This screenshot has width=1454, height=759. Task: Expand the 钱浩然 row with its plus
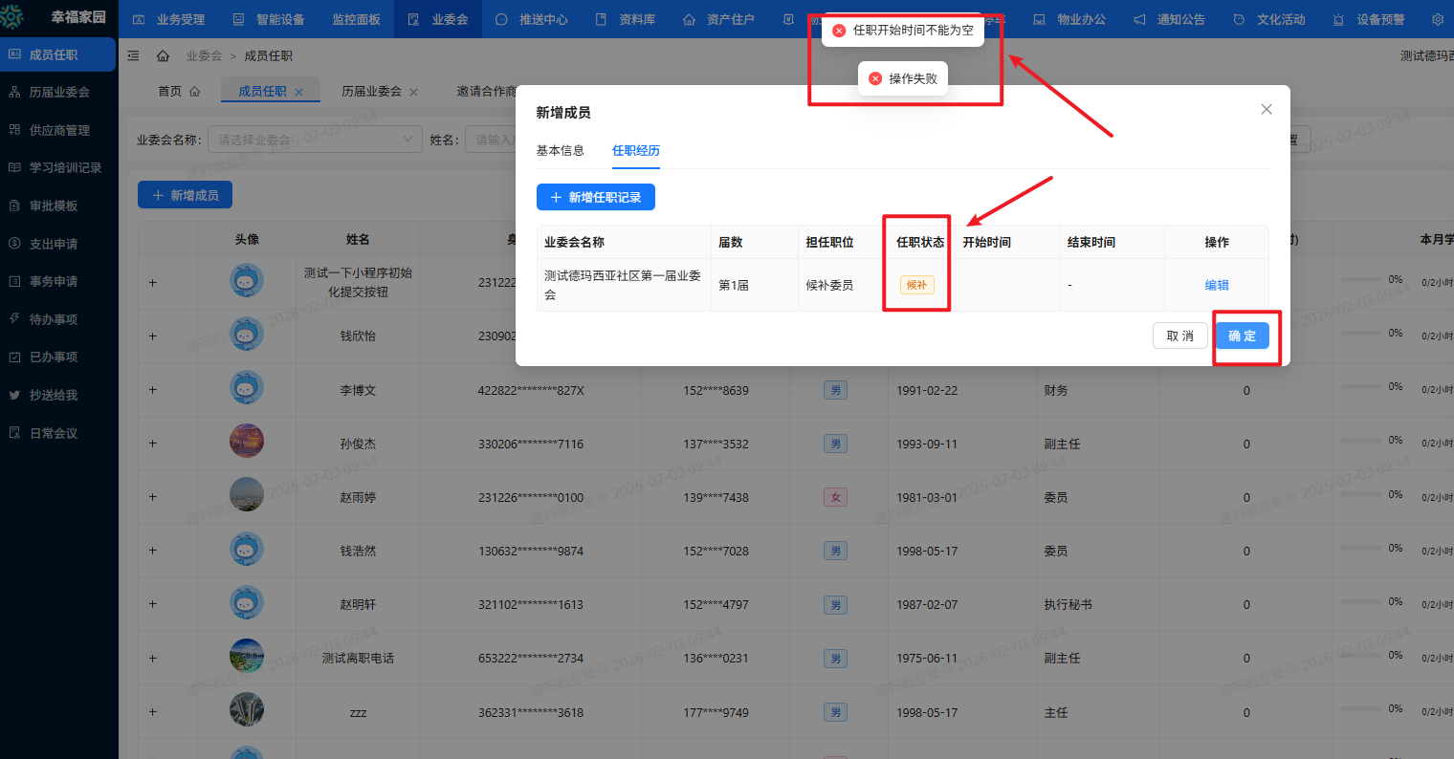coord(153,551)
